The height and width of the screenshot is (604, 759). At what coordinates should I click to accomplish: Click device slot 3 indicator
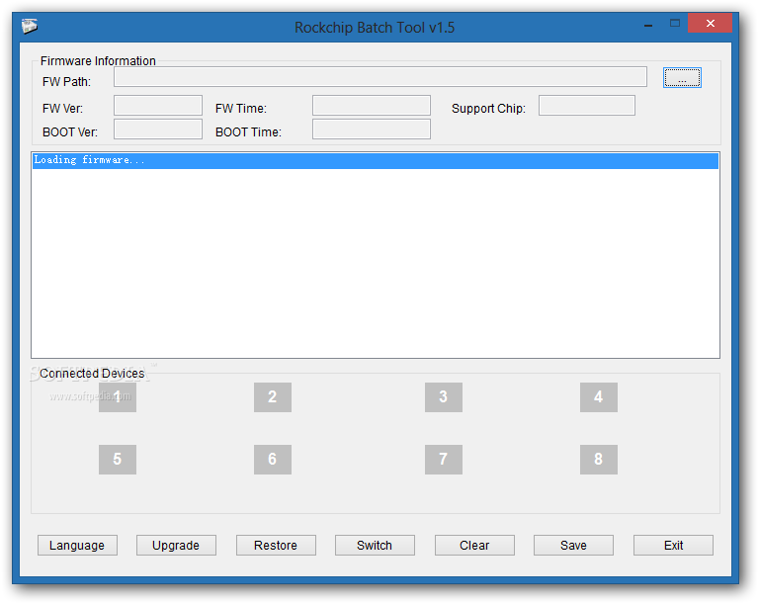tap(444, 397)
